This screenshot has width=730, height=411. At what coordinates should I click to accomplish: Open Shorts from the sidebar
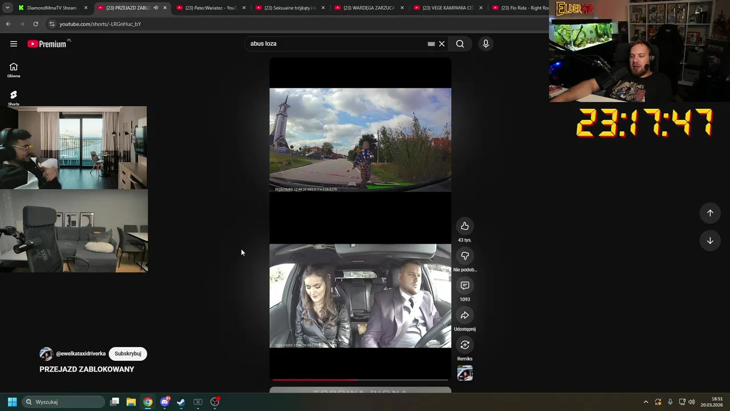coord(14,98)
